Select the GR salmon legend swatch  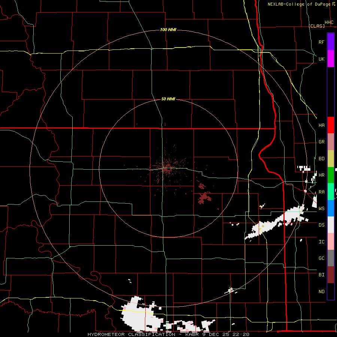331,142
